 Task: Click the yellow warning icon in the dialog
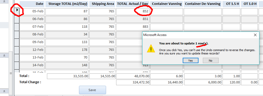(x=151, y=49)
